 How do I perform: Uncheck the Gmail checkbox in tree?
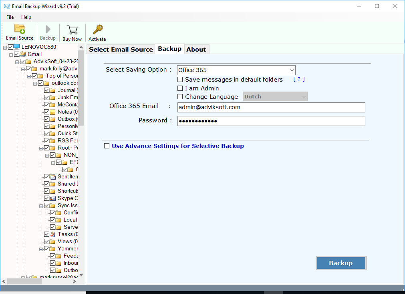click(x=17, y=54)
